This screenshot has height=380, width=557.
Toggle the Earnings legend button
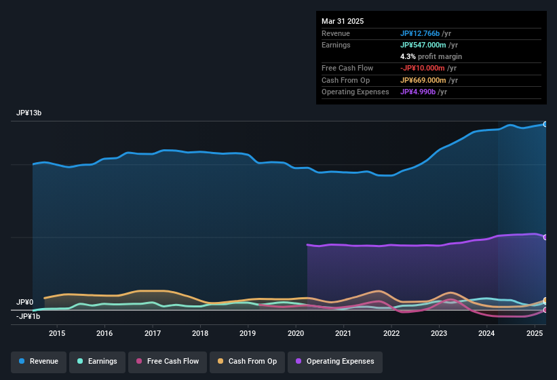point(97,362)
